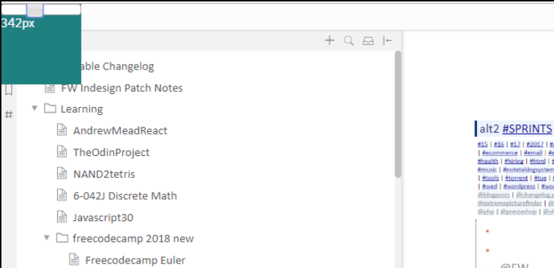Screen dimensions: 554x268
Task: Click the #ecommerce tag link
Action: 500,153
